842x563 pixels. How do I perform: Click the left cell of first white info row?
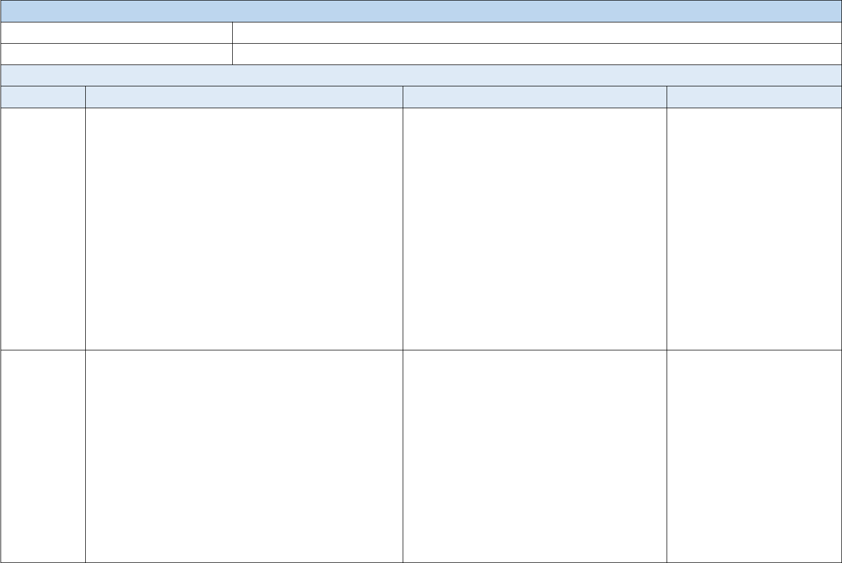coord(116,33)
